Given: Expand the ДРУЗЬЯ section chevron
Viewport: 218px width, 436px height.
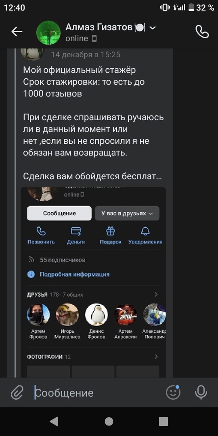Looking at the screenshot, I should (156, 294).
